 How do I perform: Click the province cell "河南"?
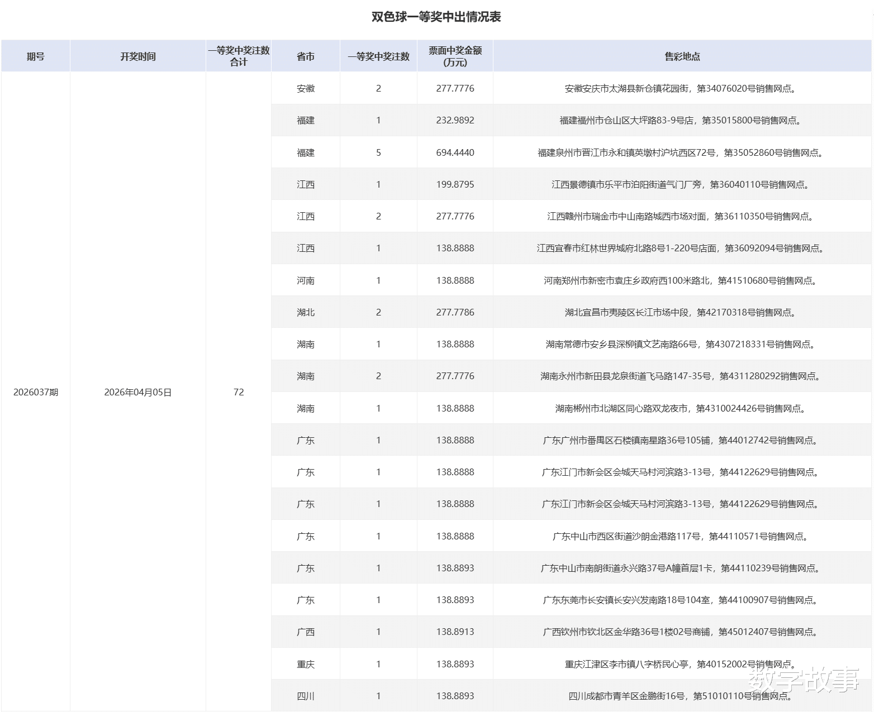point(306,280)
